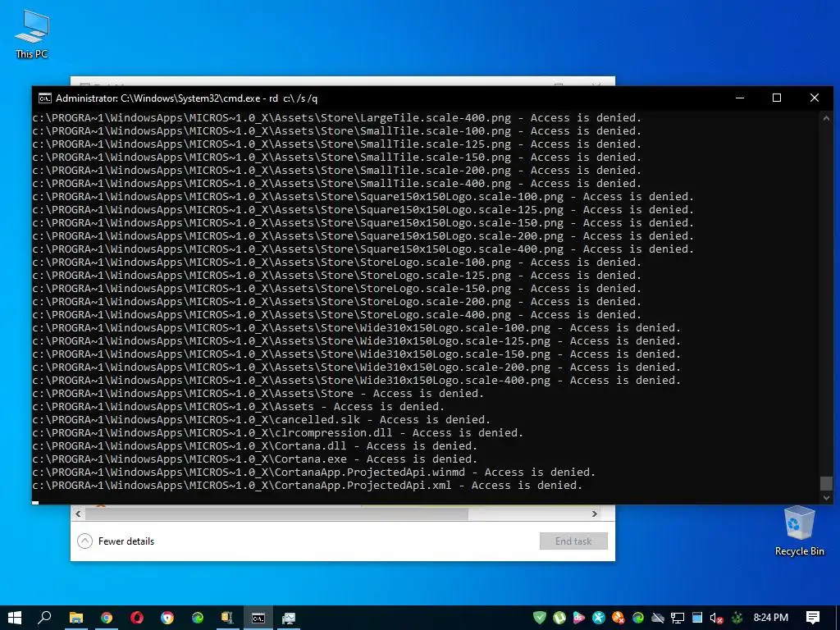Click End task in Task Manager
The height and width of the screenshot is (630, 840).
coord(573,541)
